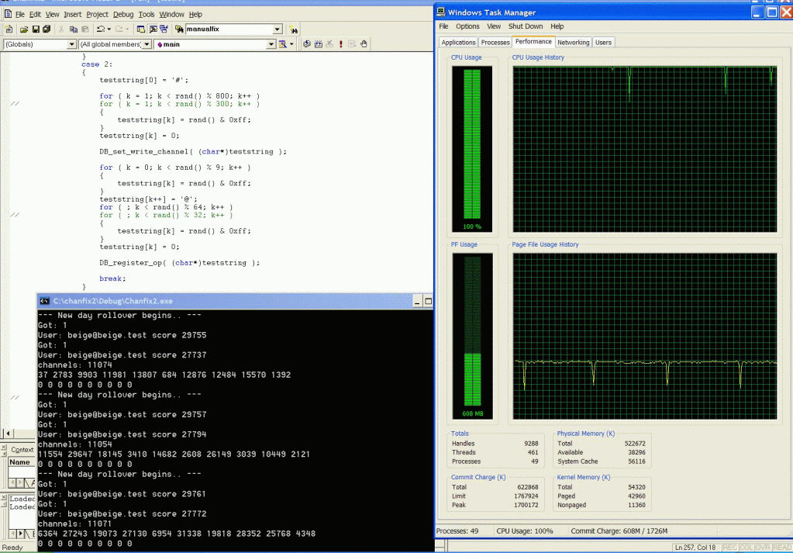Click the Undo arrow icon

tap(101, 29)
